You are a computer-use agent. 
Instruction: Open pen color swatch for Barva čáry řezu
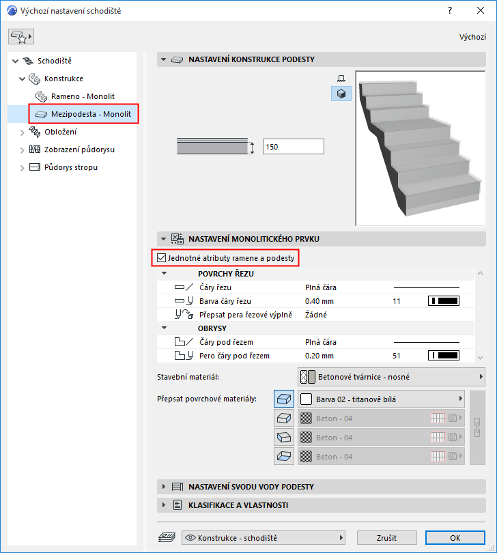pos(443,301)
